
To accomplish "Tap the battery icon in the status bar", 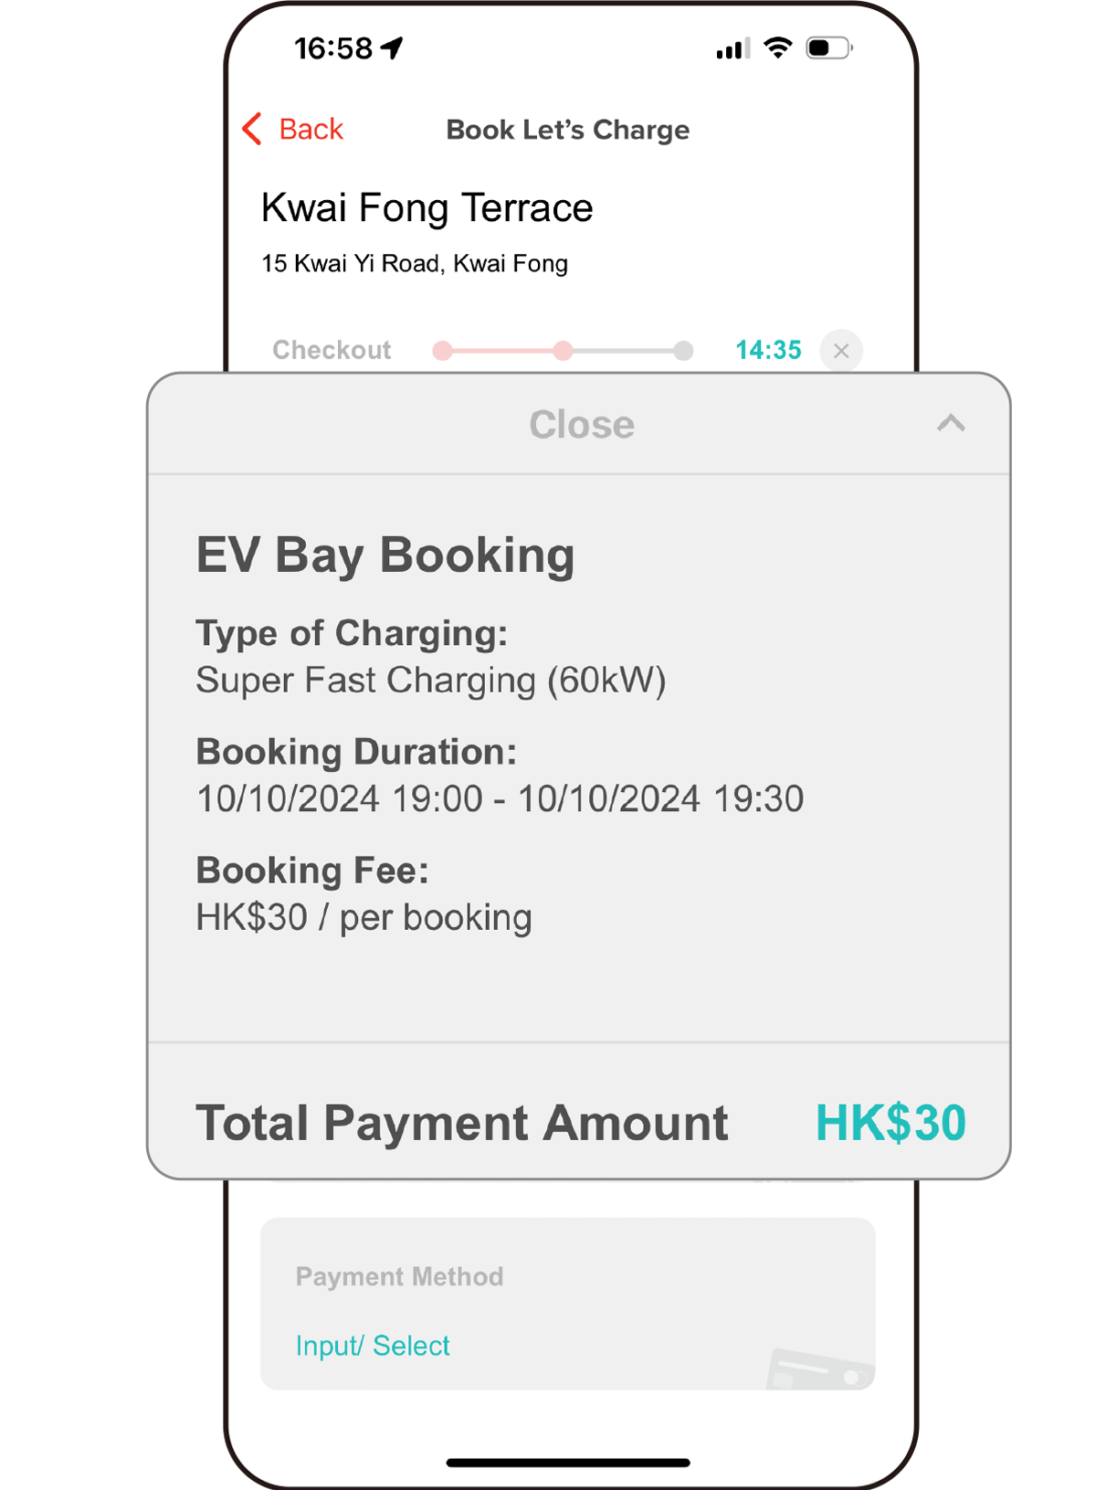I will [x=828, y=48].
